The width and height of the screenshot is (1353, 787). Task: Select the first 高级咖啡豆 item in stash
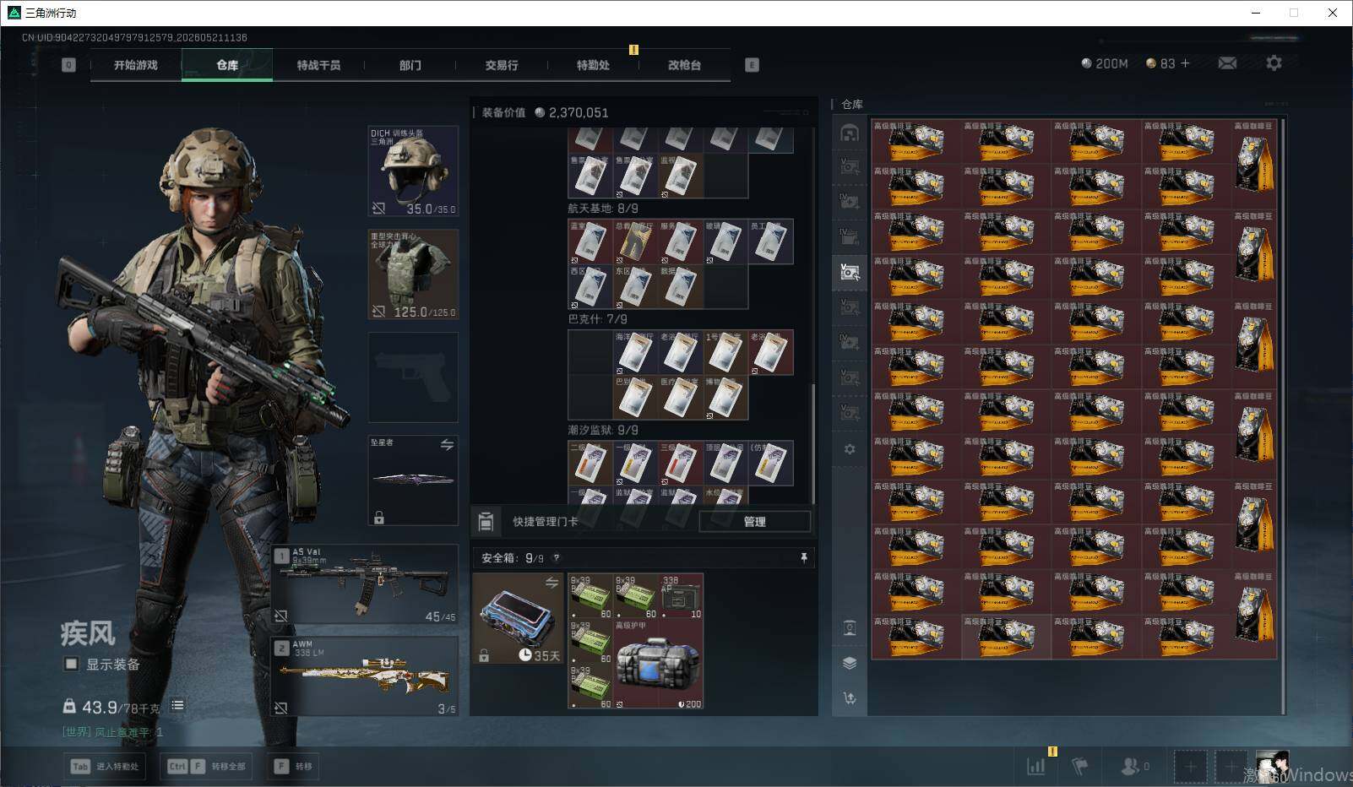(x=916, y=141)
